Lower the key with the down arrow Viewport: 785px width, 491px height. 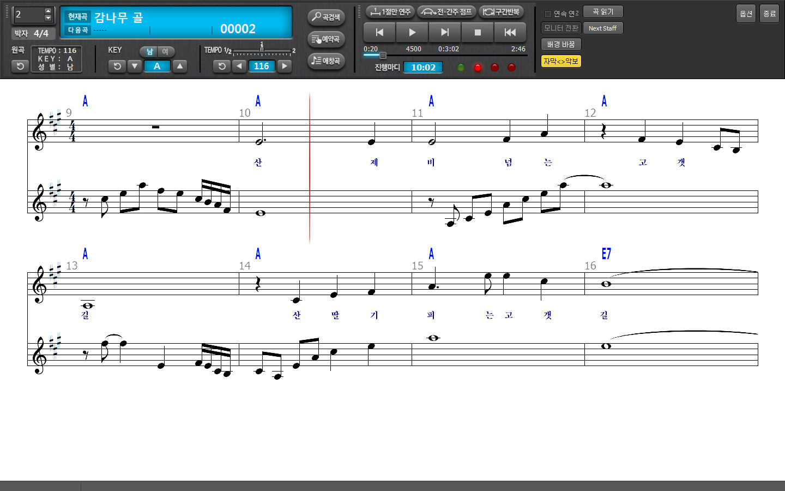135,66
